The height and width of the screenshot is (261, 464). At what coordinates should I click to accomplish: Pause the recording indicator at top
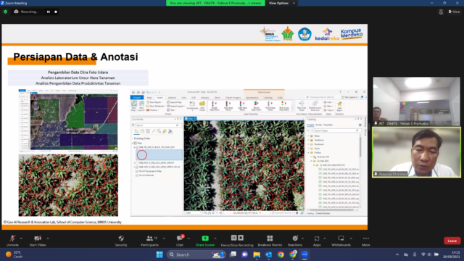[x=49, y=12]
